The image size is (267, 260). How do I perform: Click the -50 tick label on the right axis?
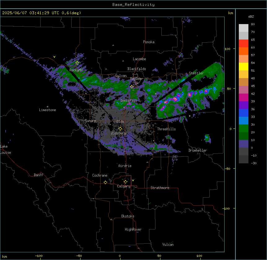click(x=227, y=169)
